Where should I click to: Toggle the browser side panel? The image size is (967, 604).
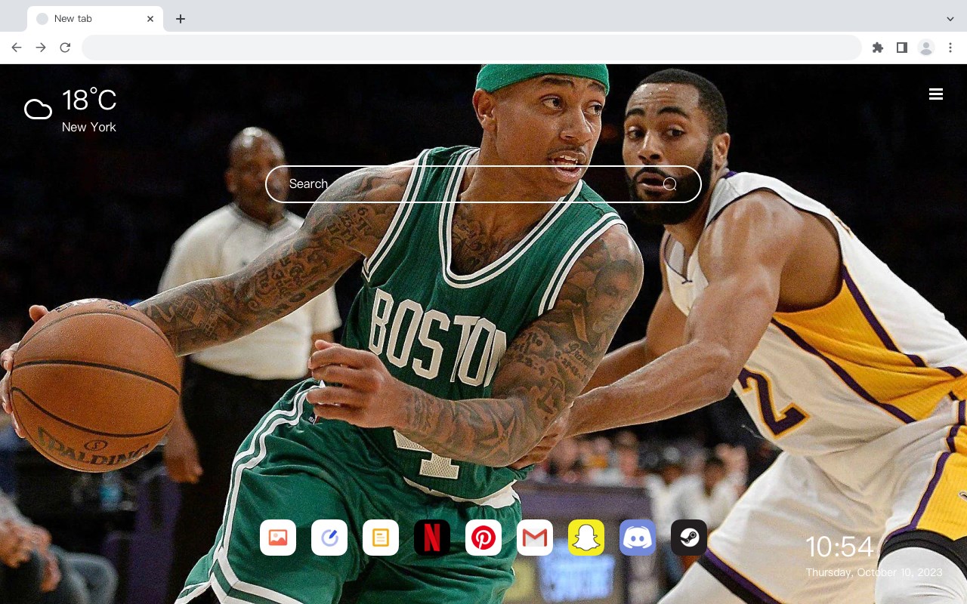click(x=902, y=48)
